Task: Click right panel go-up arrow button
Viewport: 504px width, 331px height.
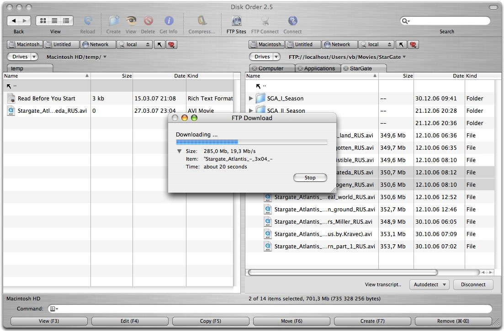Action: [x=401, y=45]
